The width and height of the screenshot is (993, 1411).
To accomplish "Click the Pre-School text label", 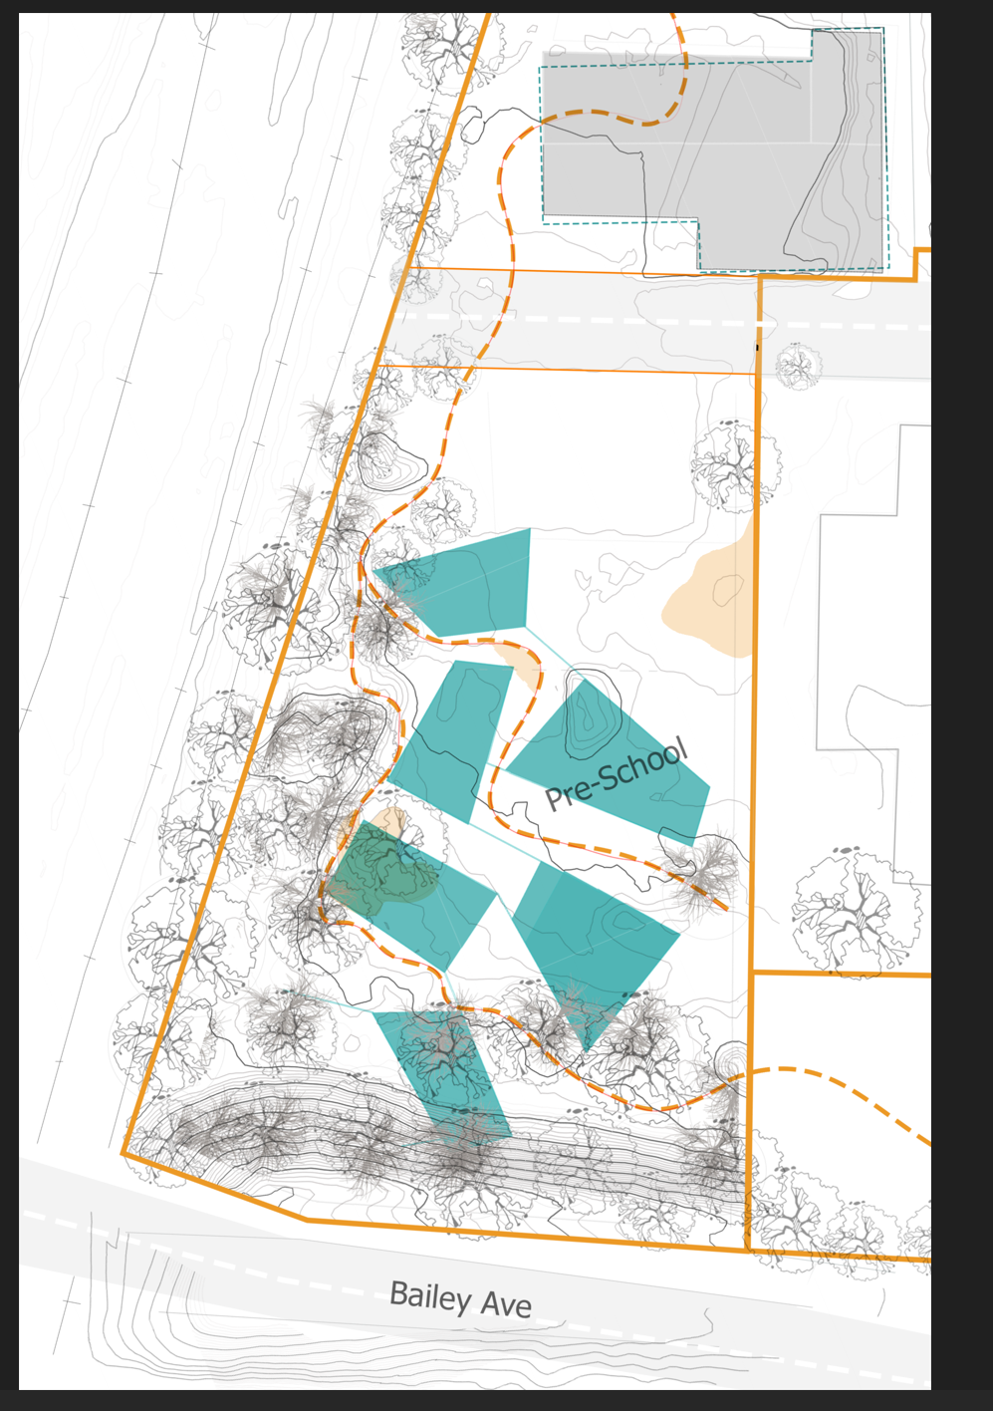I will point(617,775).
